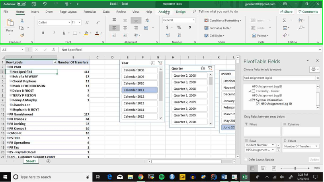Open the Analyze PivotTable tab

tap(164, 12)
